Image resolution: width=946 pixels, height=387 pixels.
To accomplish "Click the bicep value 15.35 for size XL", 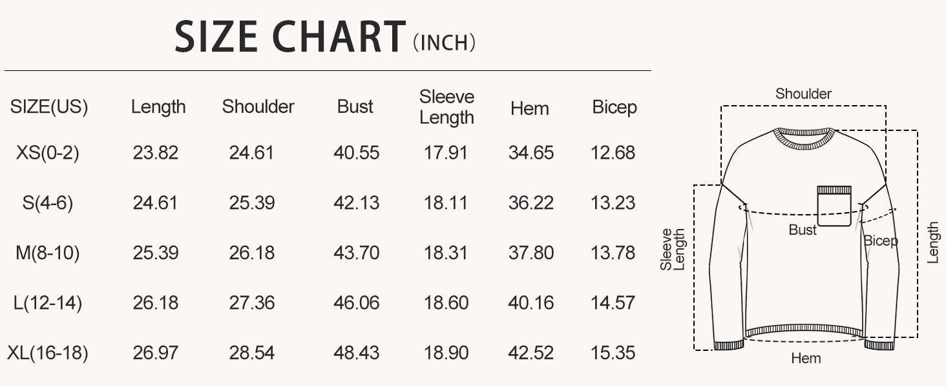I will click(x=613, y=353).
